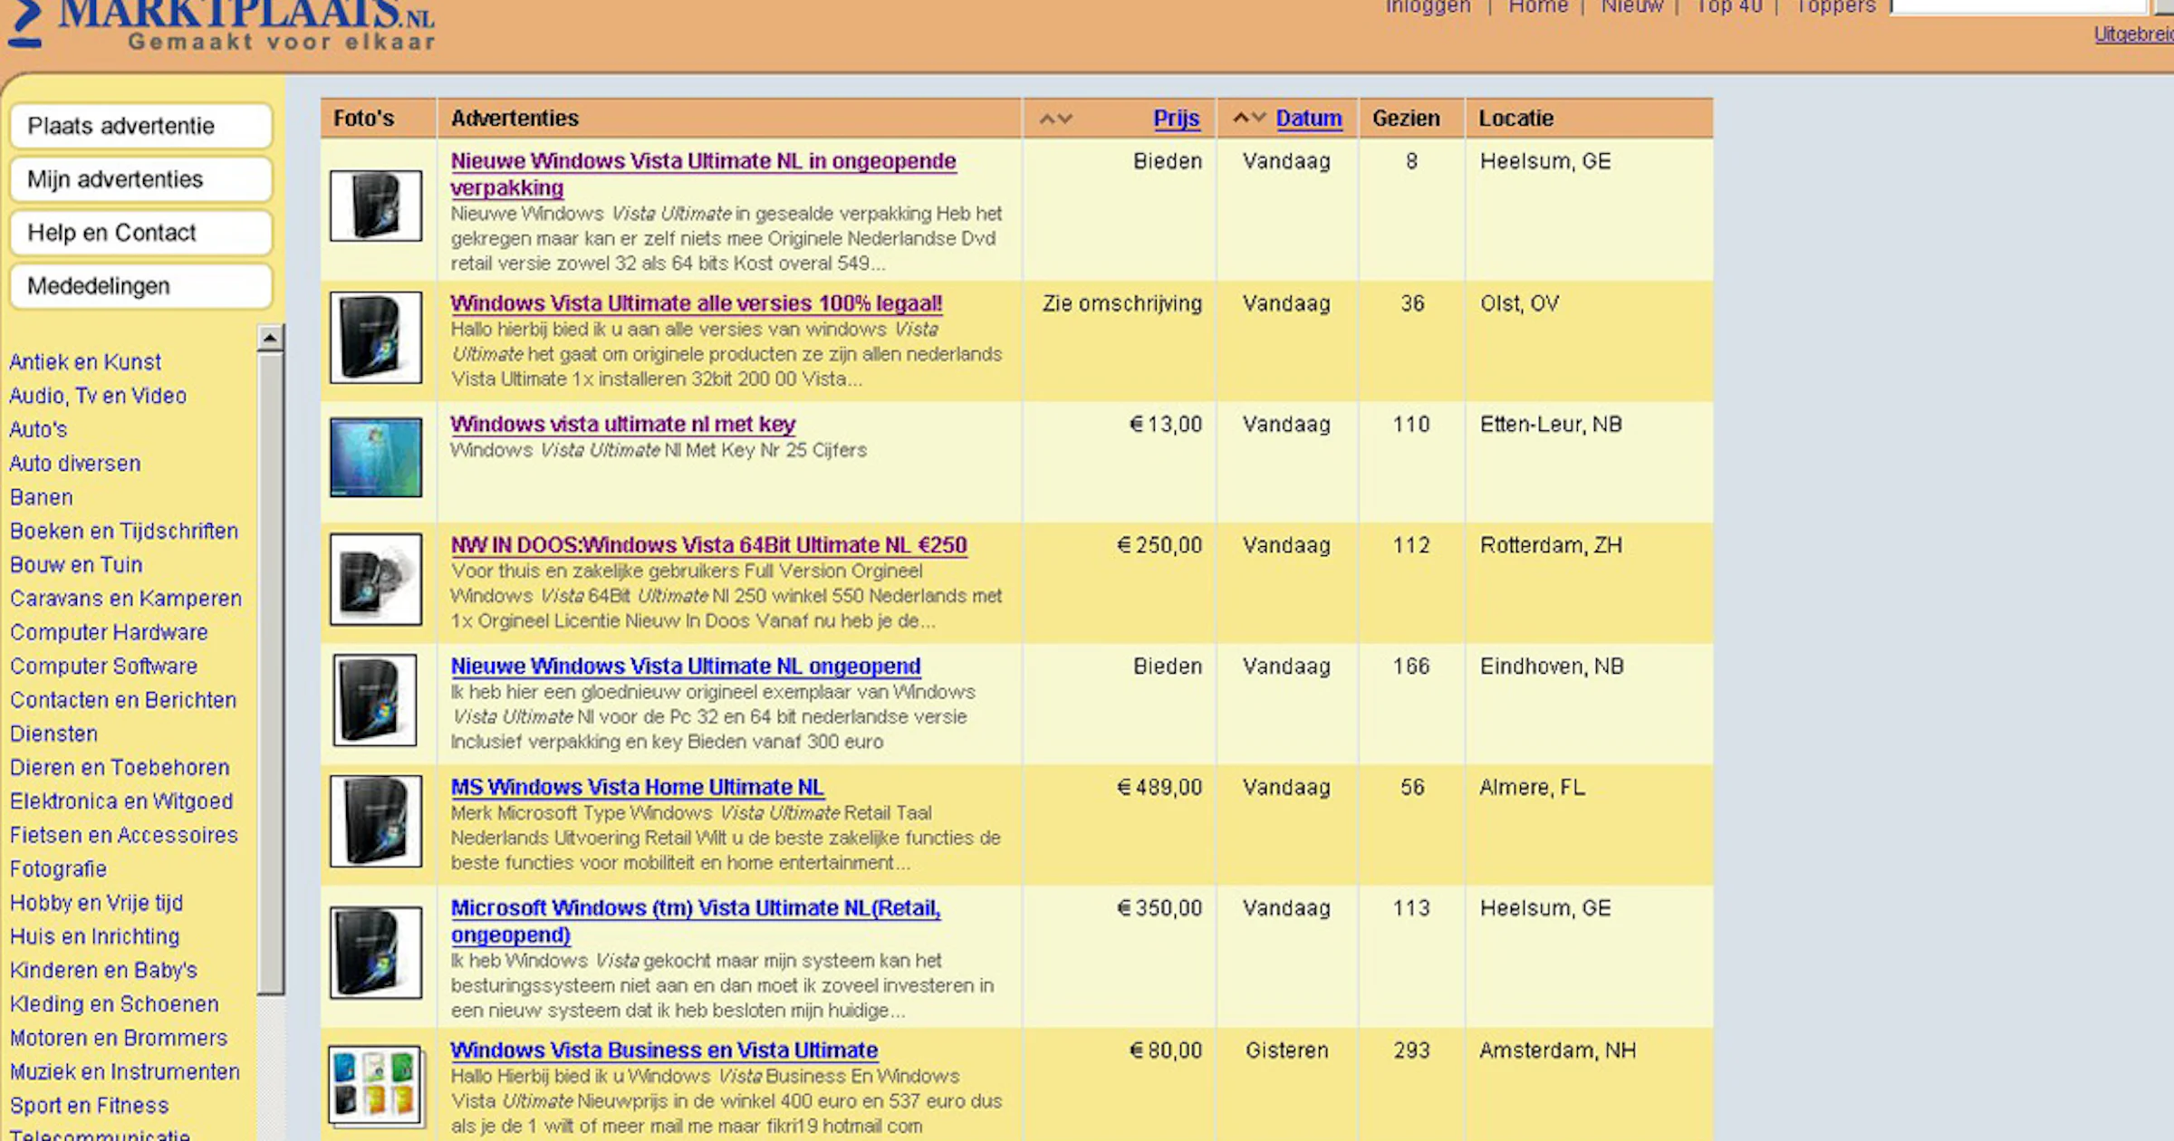This screenshot has width=2174, height=1141.
Task: Click price '€ 250,00' cell
Action: (1159, 545)
